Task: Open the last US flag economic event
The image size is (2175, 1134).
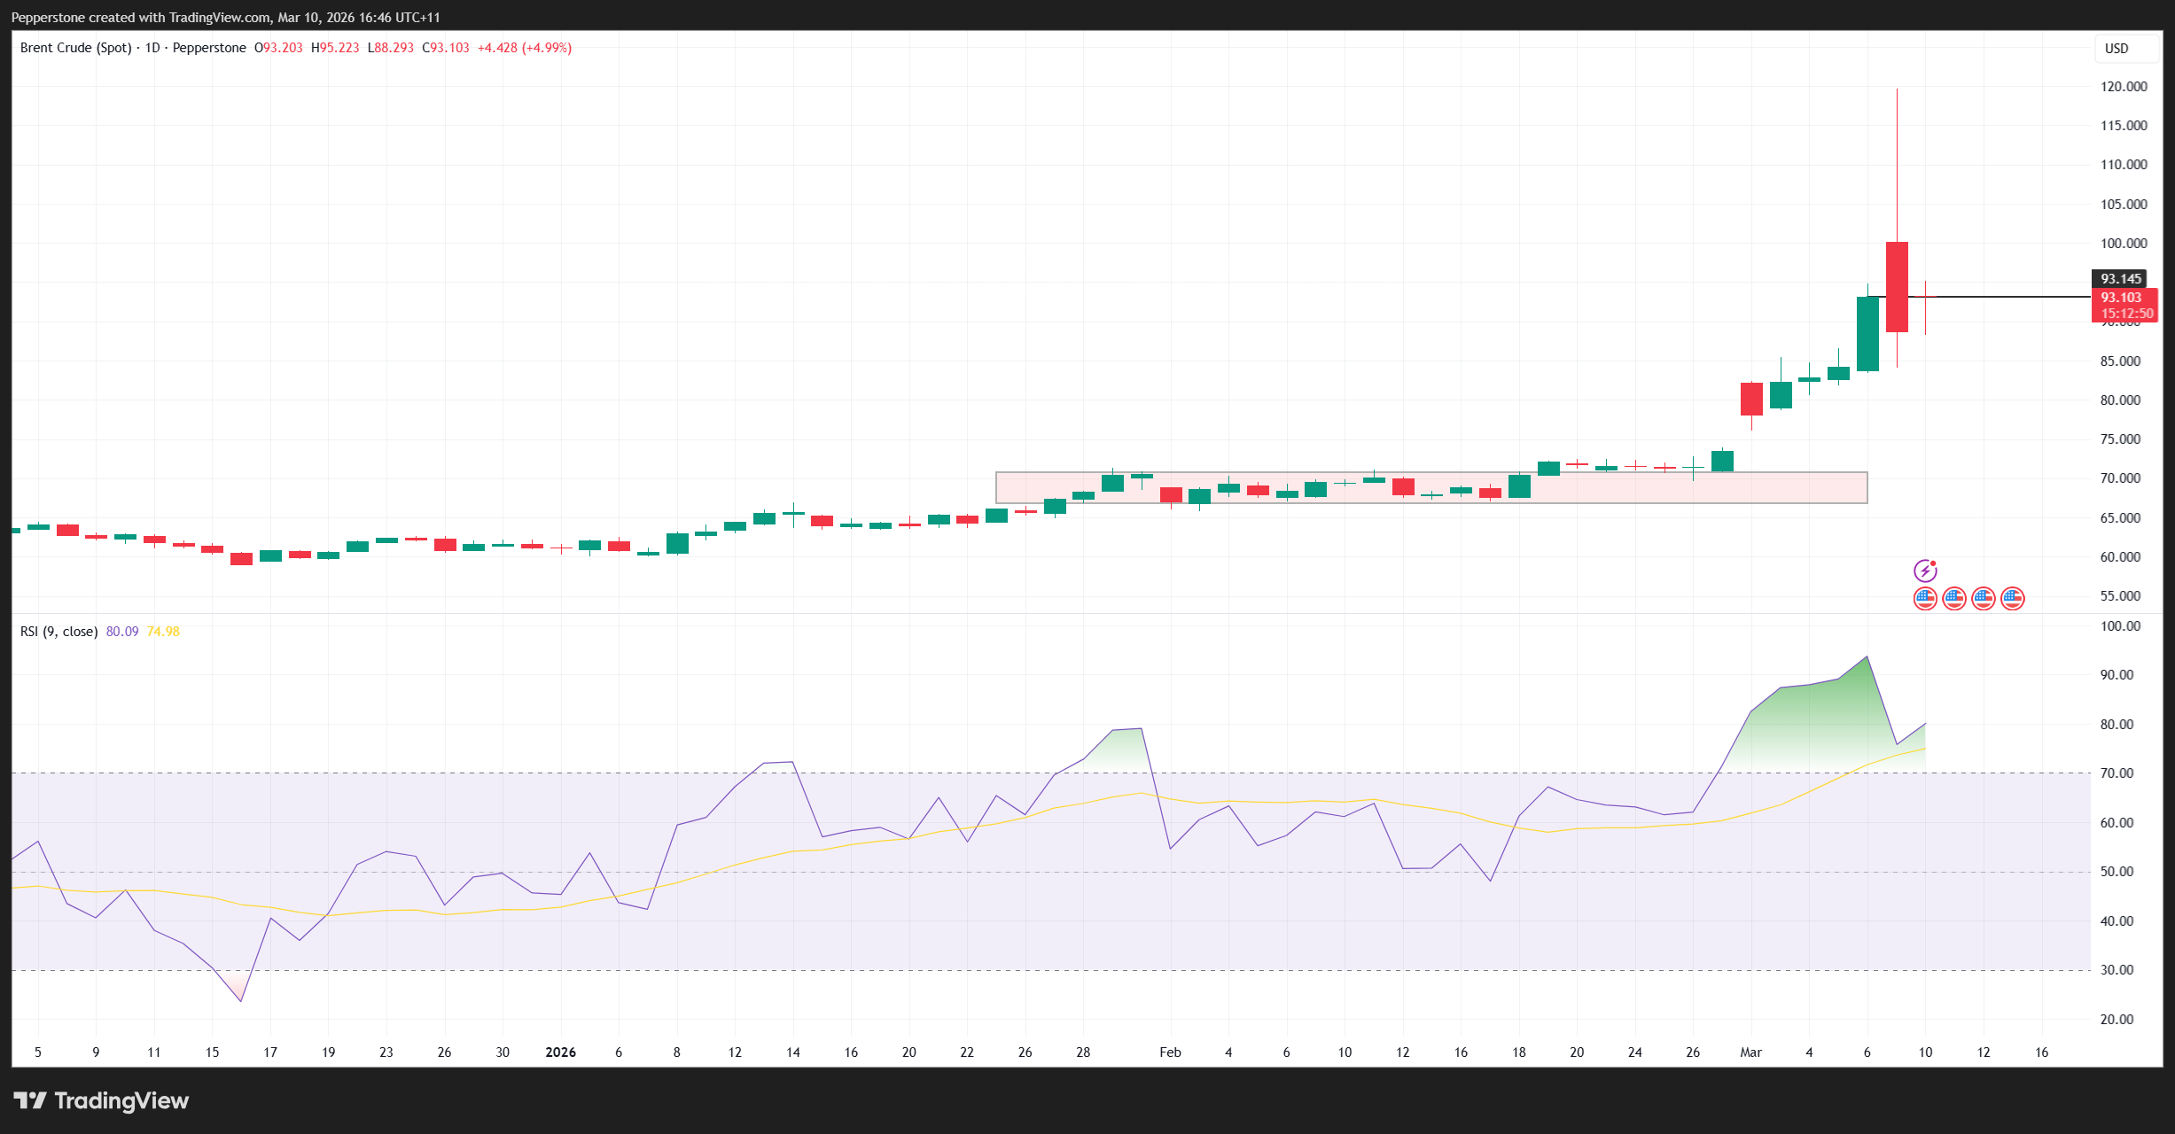Action: pyautogui.click(x=2013, y=599)
